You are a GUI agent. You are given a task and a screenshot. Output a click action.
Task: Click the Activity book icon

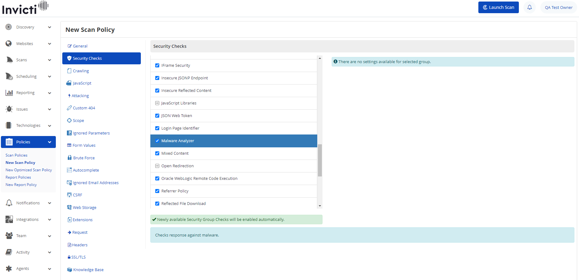(x=9, y=252)
